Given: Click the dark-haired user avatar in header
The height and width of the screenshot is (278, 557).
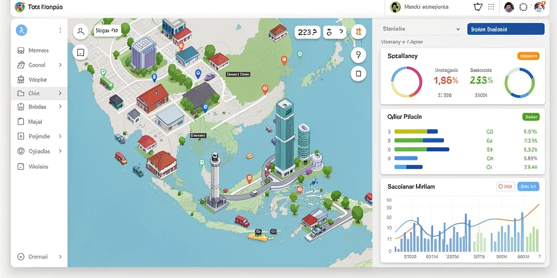Looking at the screenshot, I should point(509,7).
